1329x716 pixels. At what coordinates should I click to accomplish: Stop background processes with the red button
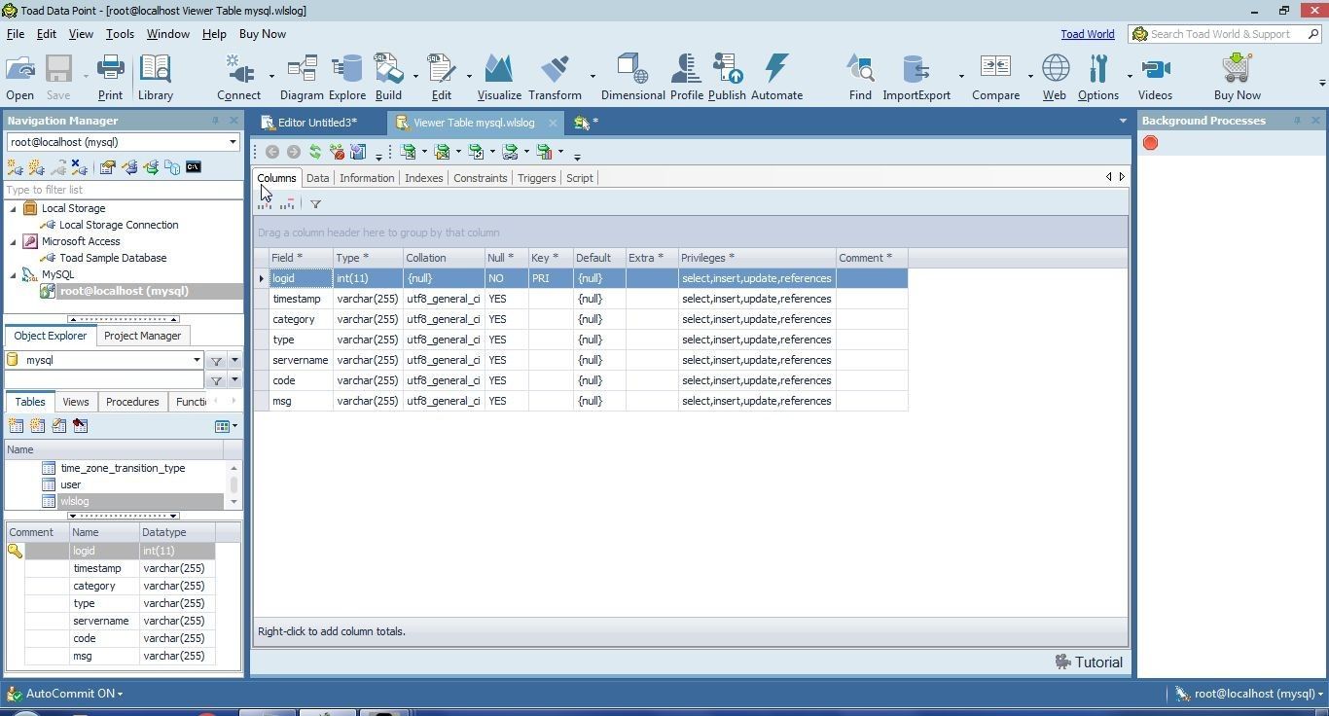(1150, 143)
